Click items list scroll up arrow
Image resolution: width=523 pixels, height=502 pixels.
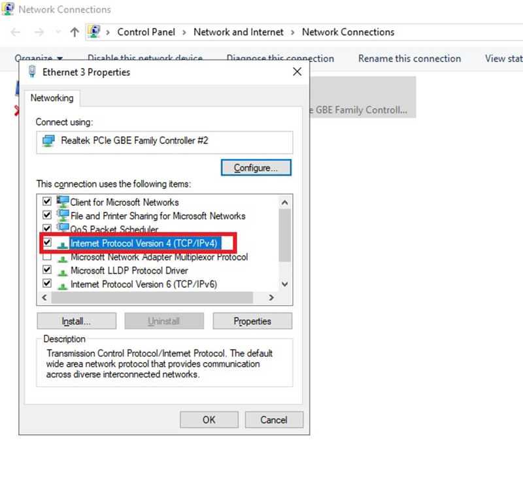tap(285, 202)
